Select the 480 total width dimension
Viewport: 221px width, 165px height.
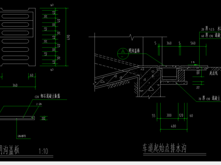tap(174, 126)
